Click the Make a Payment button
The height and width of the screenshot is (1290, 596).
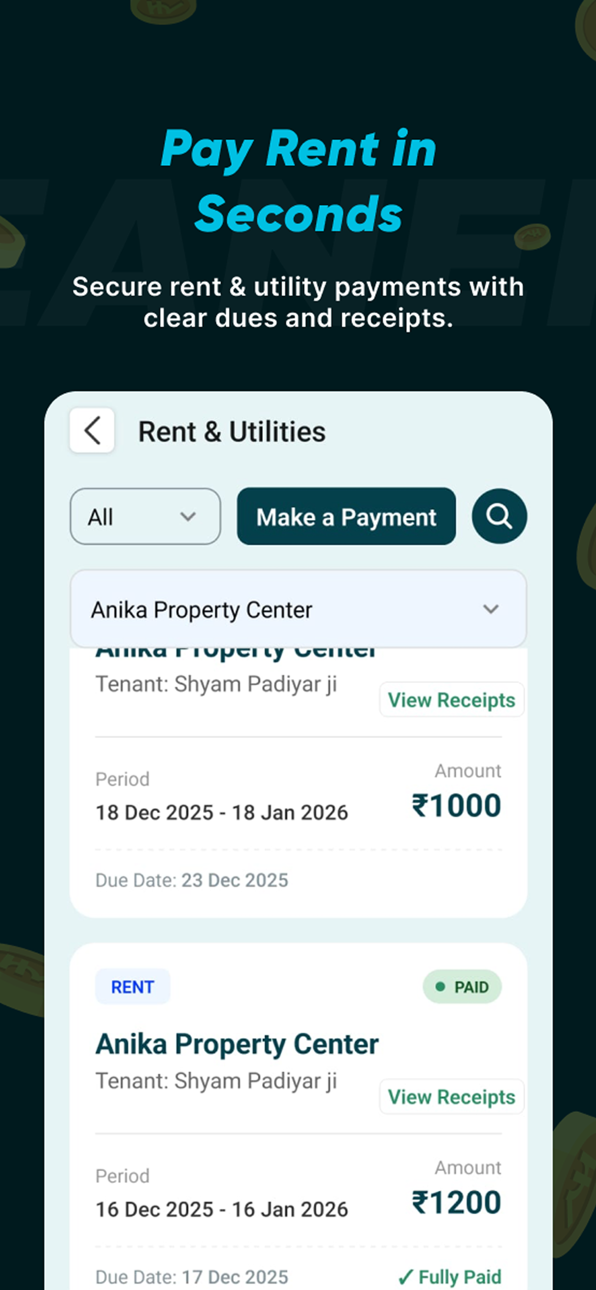(x=346, y=516)
